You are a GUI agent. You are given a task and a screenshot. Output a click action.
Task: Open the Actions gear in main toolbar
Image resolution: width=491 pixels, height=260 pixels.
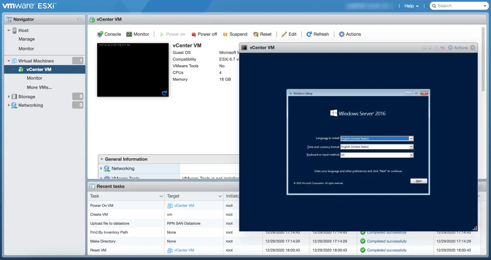350,34
